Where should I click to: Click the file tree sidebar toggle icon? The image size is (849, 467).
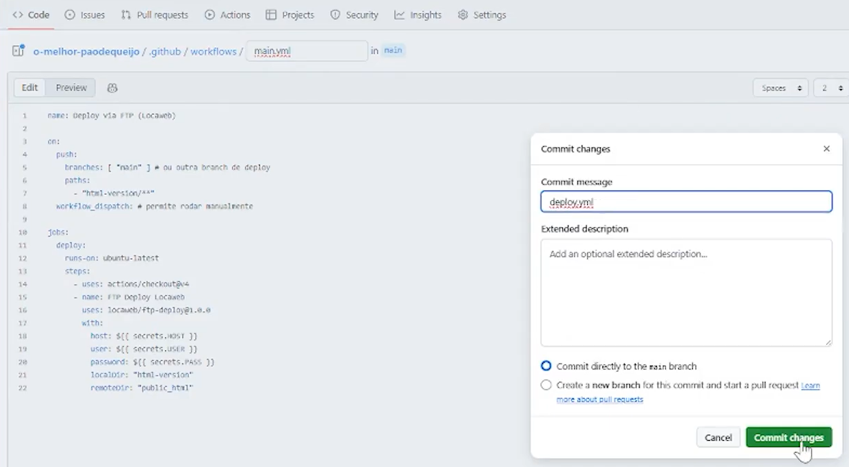pos(19,51)
